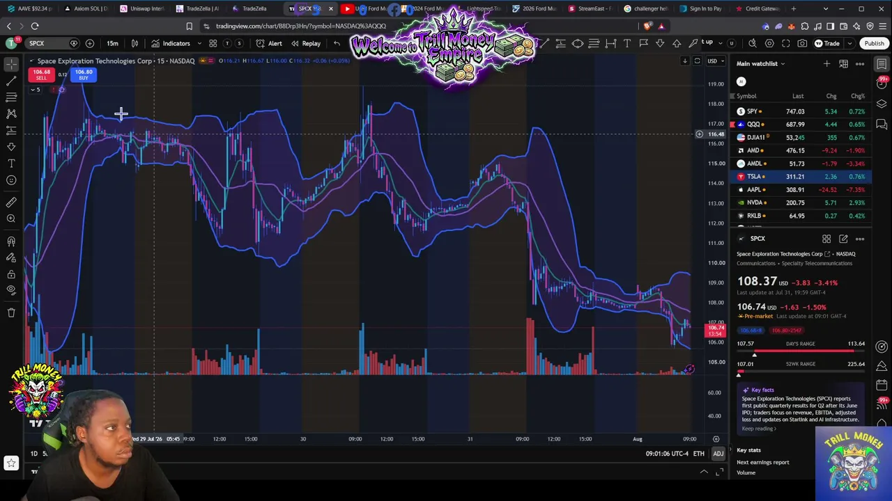
Task: Select QQQ in the watchlist
Action: pyautogui.click(x=800, y=125)
